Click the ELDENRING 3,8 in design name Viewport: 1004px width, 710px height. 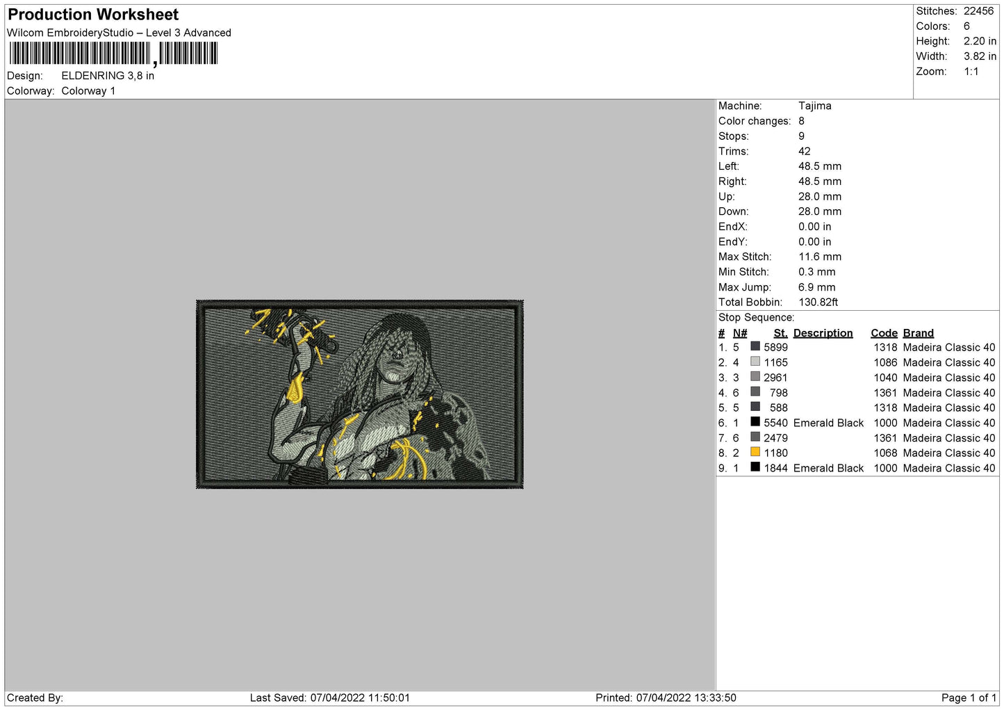(108, 76)
